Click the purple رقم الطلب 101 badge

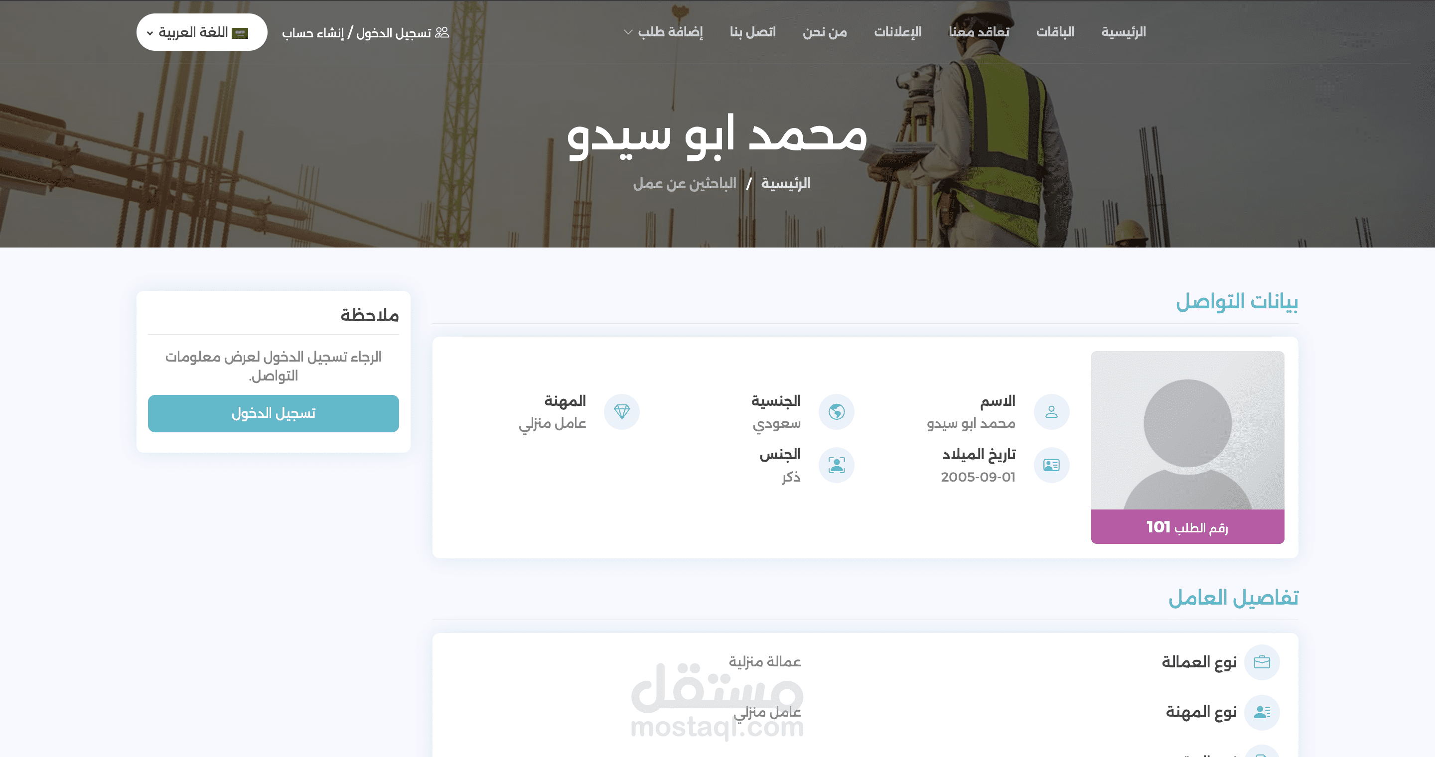click(1187, 526)
